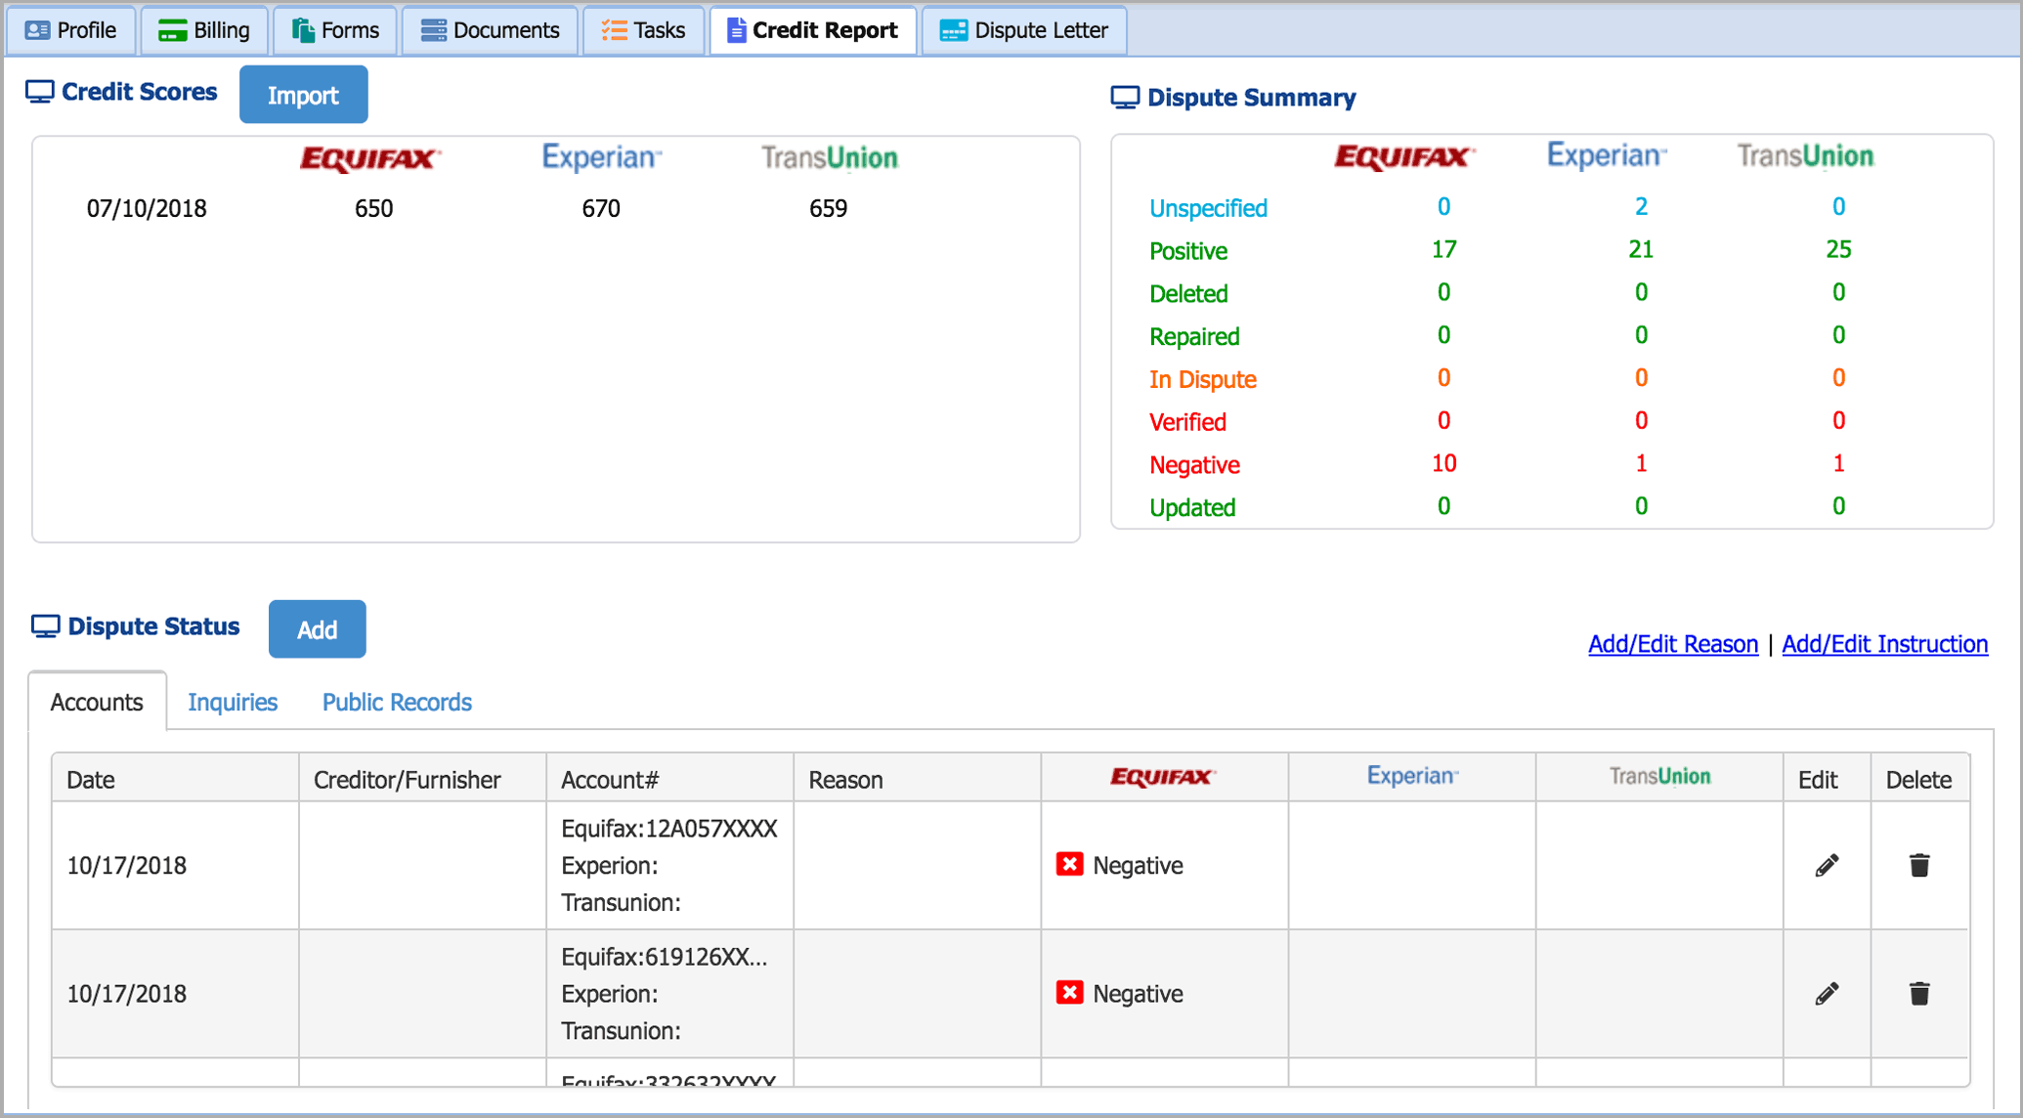Image resolution: width=2023 pixels, height=1118 pixels.
Task: Click the Forms icon in navigation
Action: click(x=303, y=29)
